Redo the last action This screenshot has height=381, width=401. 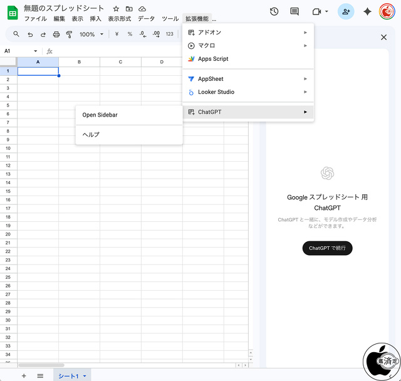pos(43,34)
